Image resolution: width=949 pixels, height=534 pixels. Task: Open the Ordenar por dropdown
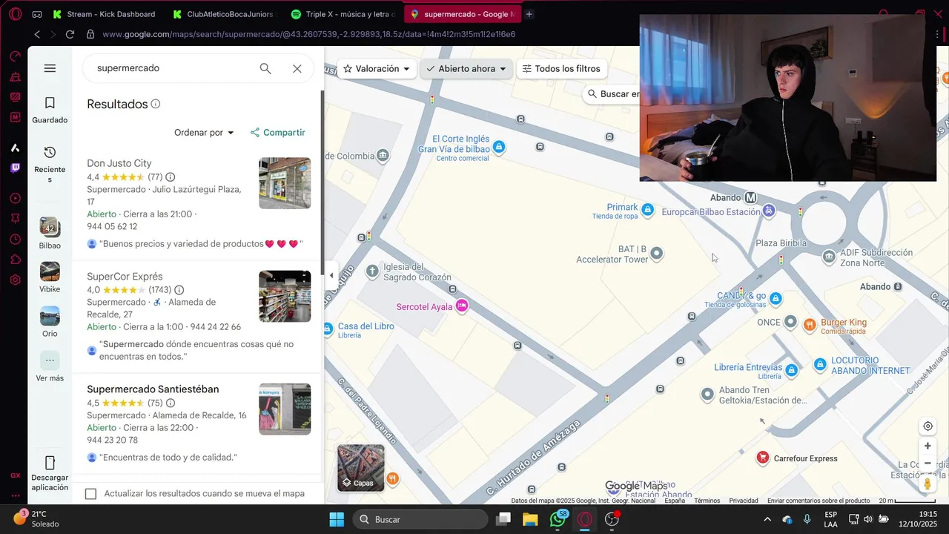click(204, 133)
